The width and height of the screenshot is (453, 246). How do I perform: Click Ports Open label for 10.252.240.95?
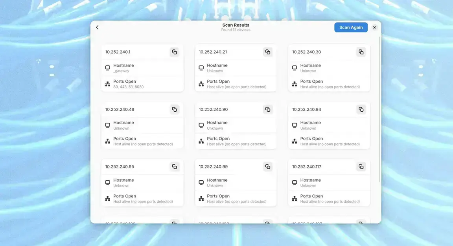click(x=125, y=196)
